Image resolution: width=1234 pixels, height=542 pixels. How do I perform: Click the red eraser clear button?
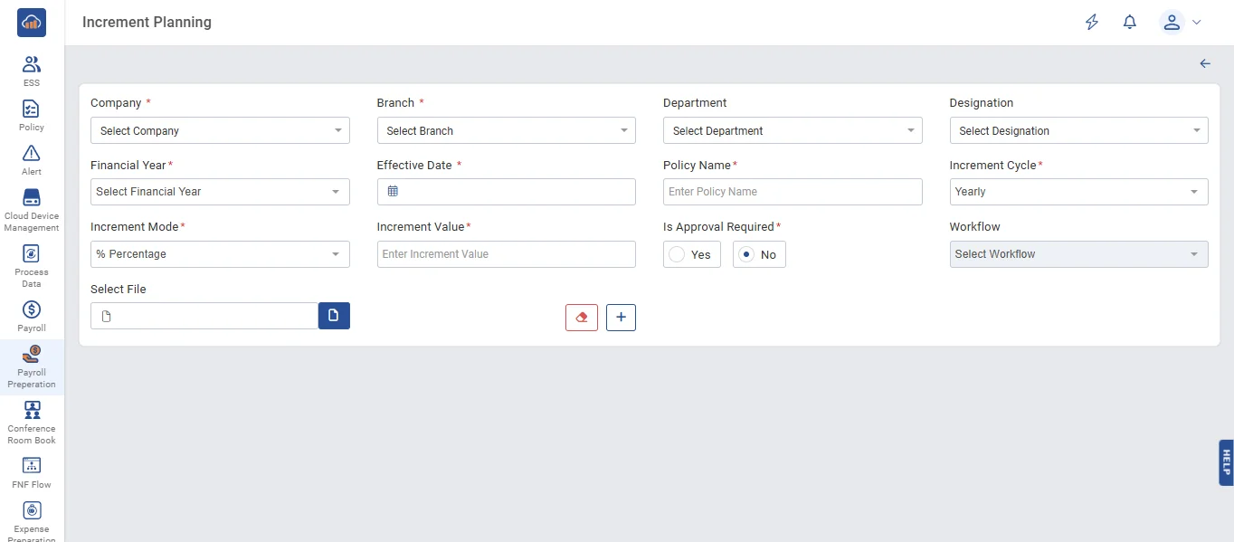click(581, 318)
